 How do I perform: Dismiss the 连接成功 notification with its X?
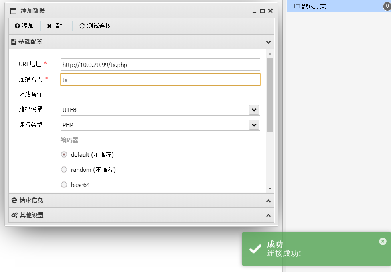[383, 241]
